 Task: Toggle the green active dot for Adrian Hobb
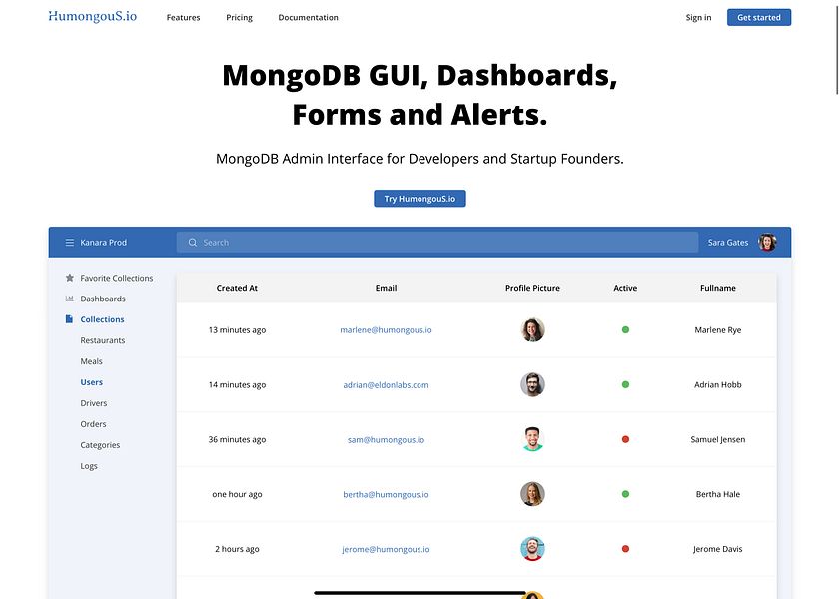tap(625, 384)
